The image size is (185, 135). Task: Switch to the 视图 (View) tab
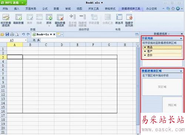click(x=80, y=9)
